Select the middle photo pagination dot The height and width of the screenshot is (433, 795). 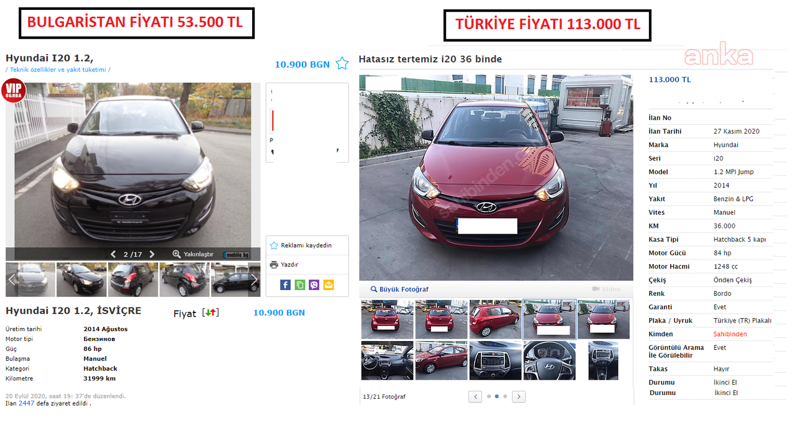pos(496,396)
